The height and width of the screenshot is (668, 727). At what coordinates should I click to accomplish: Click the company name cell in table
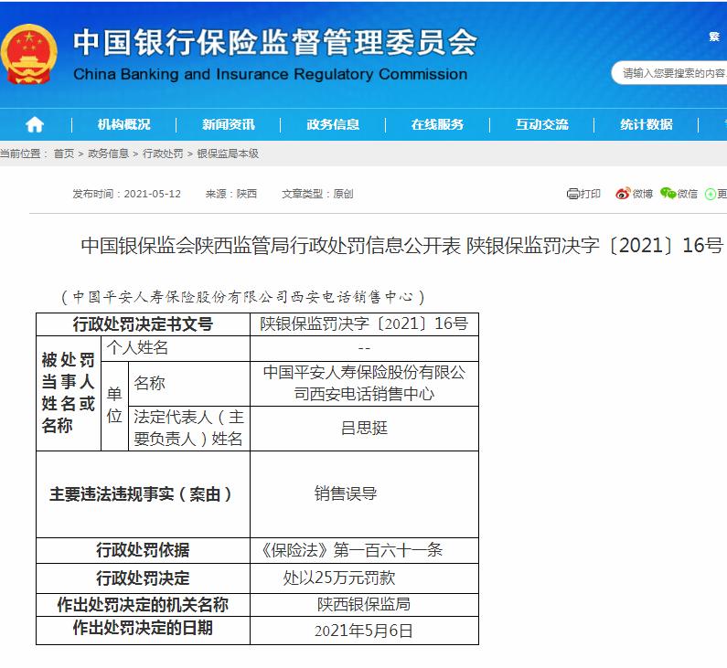pos(364,384)
